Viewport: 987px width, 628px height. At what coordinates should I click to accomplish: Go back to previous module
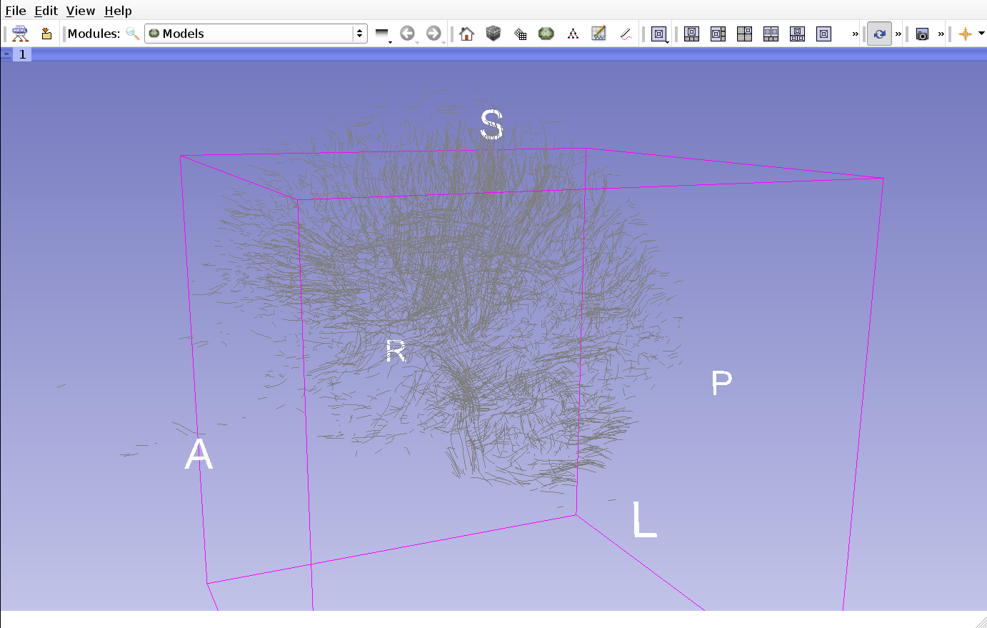pyautogui.click(x=407, y=34)
